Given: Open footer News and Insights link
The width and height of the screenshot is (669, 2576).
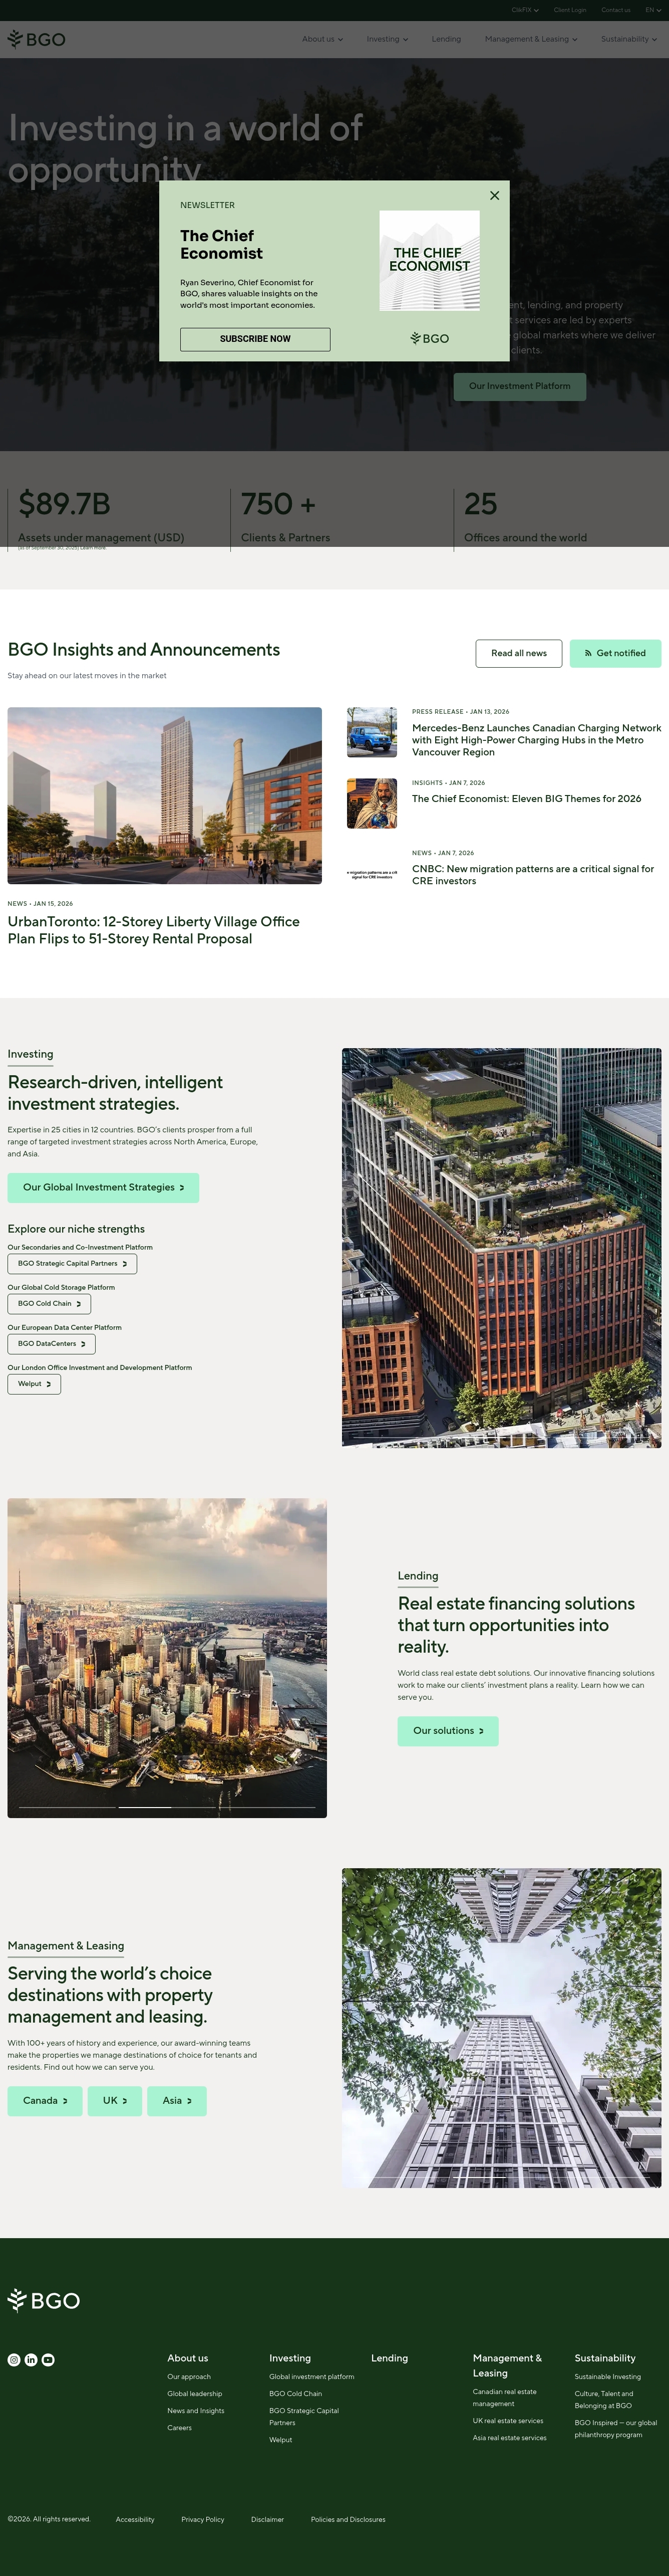Looking at the screenshot, I should [196, 2411].
